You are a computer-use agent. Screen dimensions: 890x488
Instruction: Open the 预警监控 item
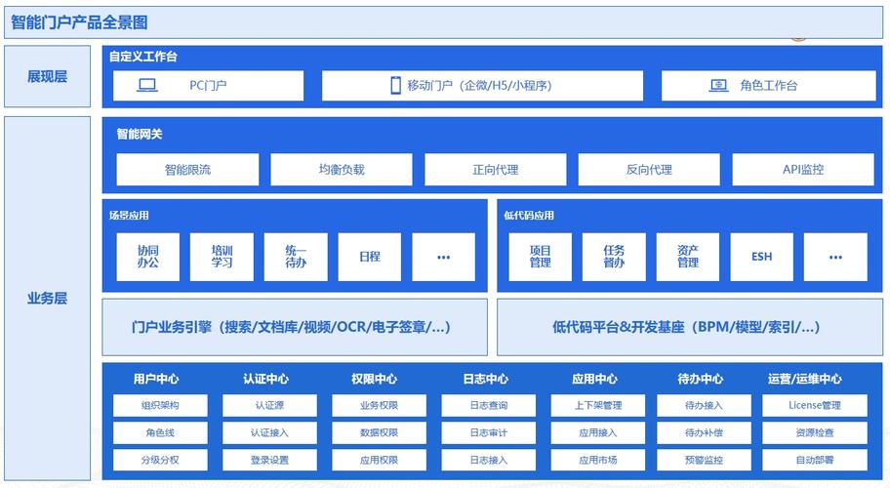click(x=704, y=460)
